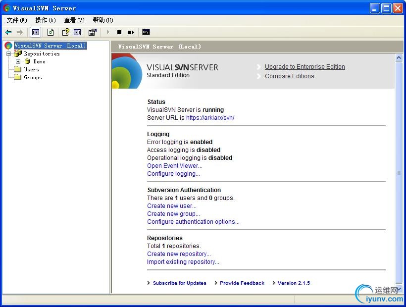Image resolution: width=406 pixels, height=307 pixels.
Task: Select the VisualSVN Server (Local) root node
Action: (x=50, y=46)
